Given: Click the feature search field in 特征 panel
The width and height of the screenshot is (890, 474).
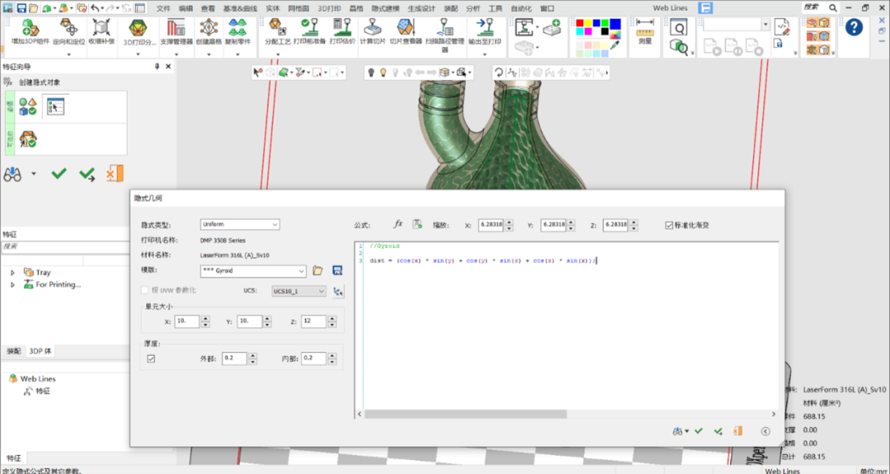Looking at the screenshot, I should (x=65, y=247).
